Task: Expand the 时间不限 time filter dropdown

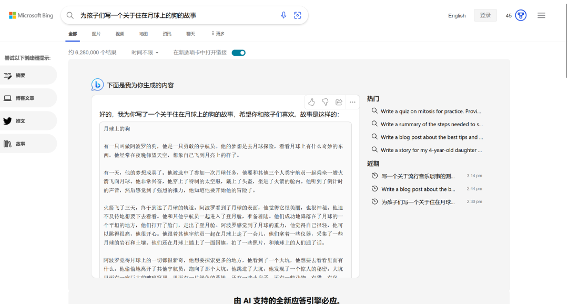Action: 145,53
